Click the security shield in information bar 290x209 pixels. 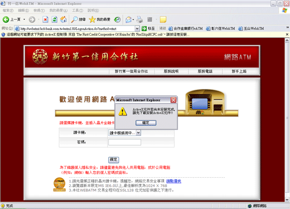(3, 35)
